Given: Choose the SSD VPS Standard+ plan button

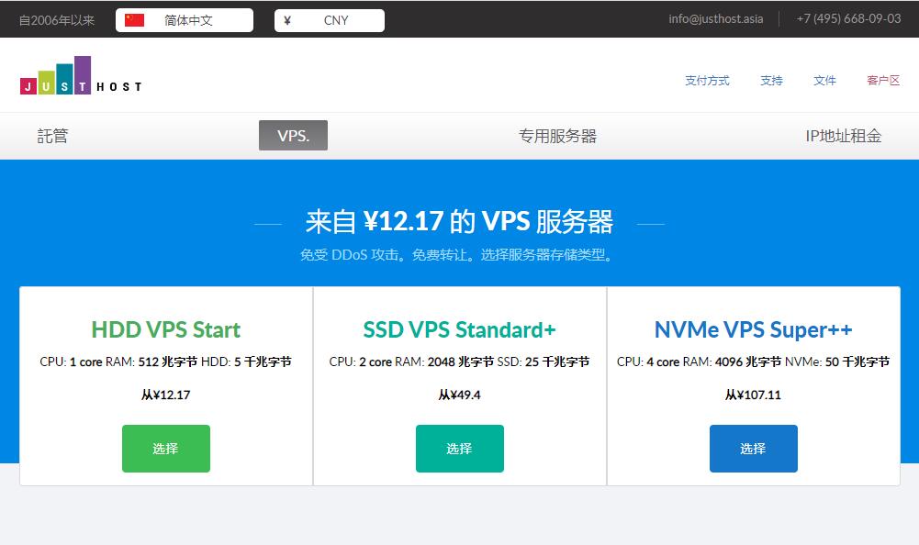Looking at the screenshot, I should [459, 449].
